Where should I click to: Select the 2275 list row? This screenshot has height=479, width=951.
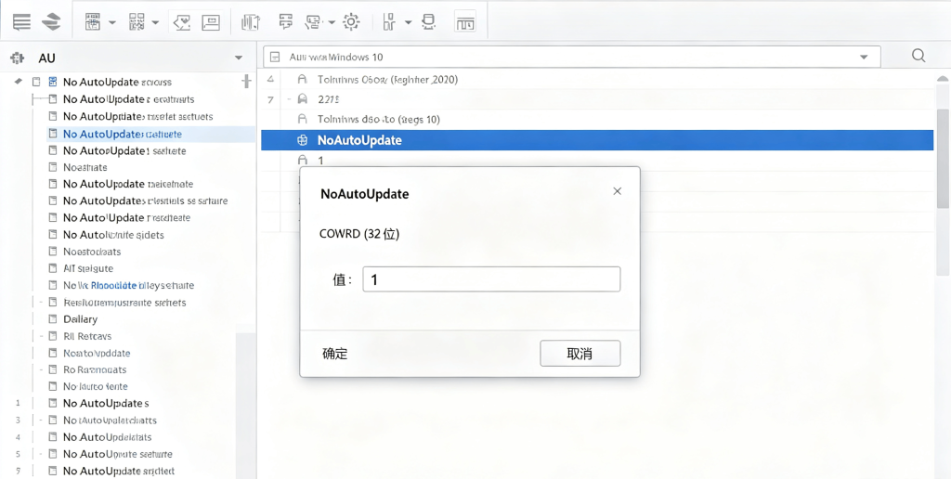point(328,99)
